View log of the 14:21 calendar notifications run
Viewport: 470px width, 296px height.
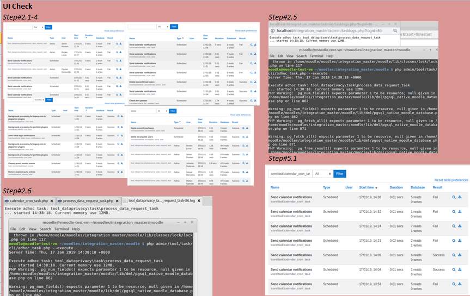454,241
